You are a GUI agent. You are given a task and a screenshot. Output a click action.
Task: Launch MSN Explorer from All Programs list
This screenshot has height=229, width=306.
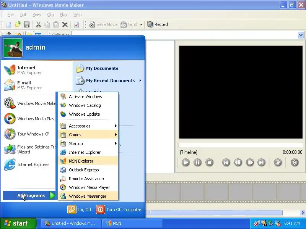coord(88,161)
